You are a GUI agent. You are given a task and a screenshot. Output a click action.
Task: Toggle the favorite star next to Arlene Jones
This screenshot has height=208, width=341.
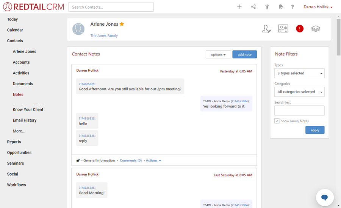click(122, 24)
